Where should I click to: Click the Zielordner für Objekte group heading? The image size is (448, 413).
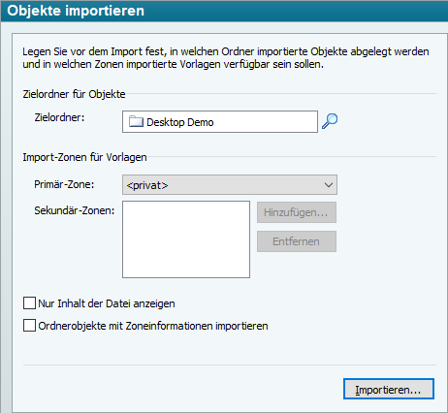(74, 94)
